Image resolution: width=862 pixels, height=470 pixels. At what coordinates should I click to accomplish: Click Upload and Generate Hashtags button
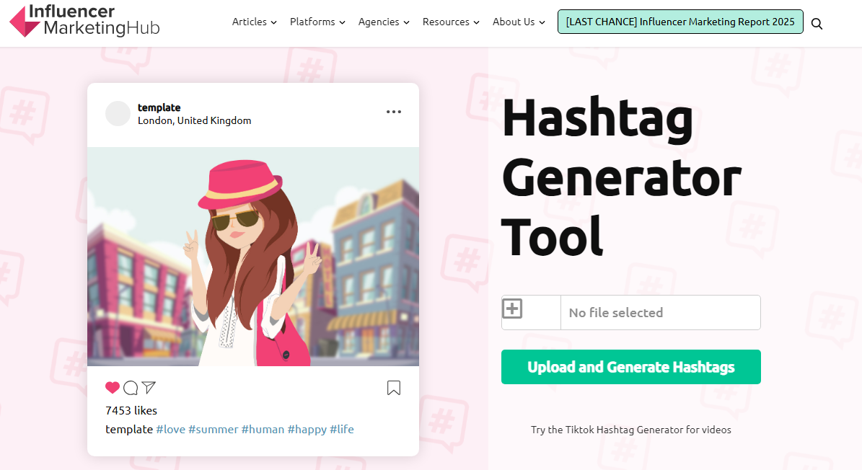(630, 367)
